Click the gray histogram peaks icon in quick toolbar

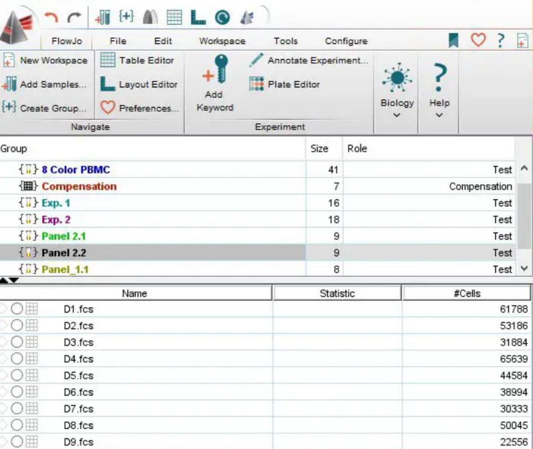pos(150,17)
